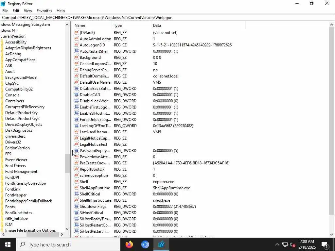Select the Event Viewer key
Screen dimensions: 335x251
[x=16, y=159]
